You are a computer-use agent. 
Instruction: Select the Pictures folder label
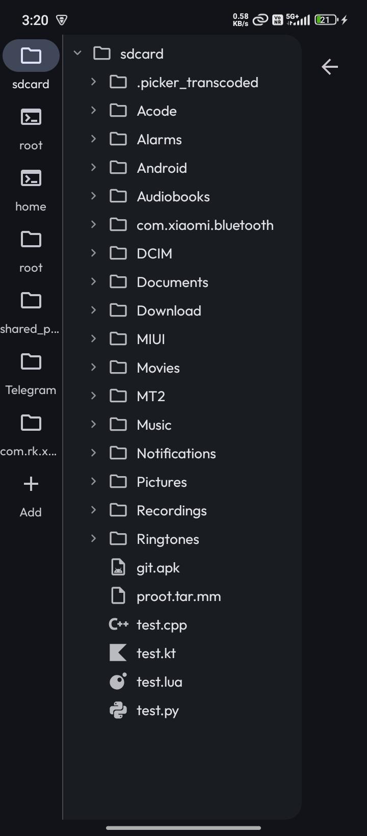pos(162,482)
